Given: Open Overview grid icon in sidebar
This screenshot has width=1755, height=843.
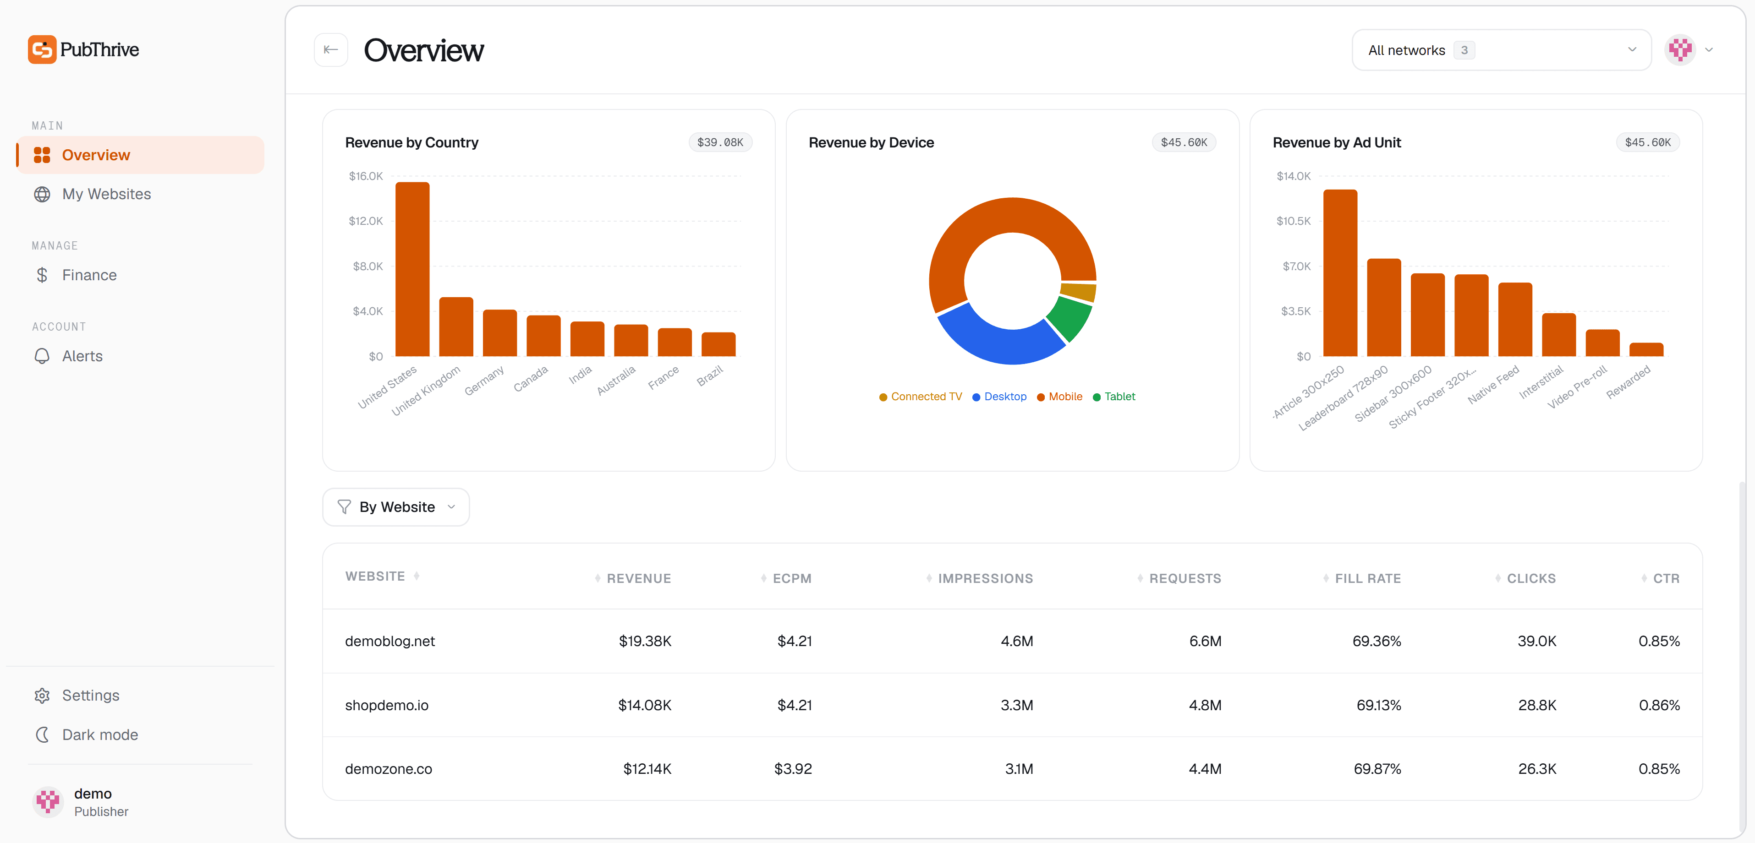Looking at the screenshot, I should click(42, 155).
